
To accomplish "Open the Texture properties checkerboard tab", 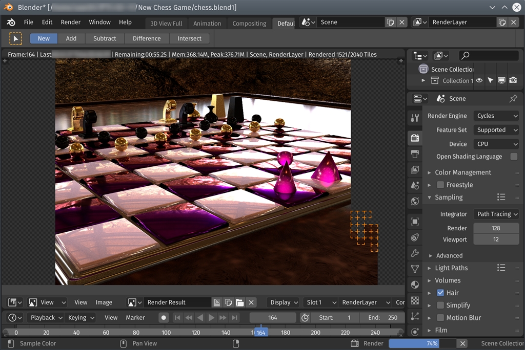I will click(x=415, y=300).
